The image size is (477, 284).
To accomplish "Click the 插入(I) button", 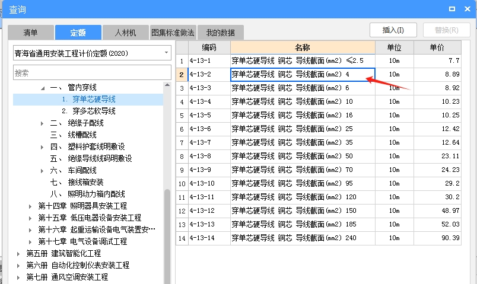I will click(393, 30).
